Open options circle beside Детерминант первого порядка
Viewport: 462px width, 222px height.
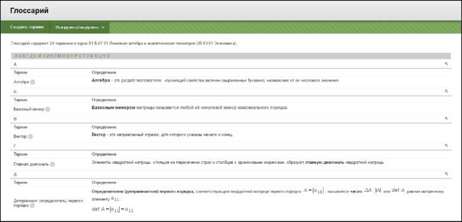32,206
